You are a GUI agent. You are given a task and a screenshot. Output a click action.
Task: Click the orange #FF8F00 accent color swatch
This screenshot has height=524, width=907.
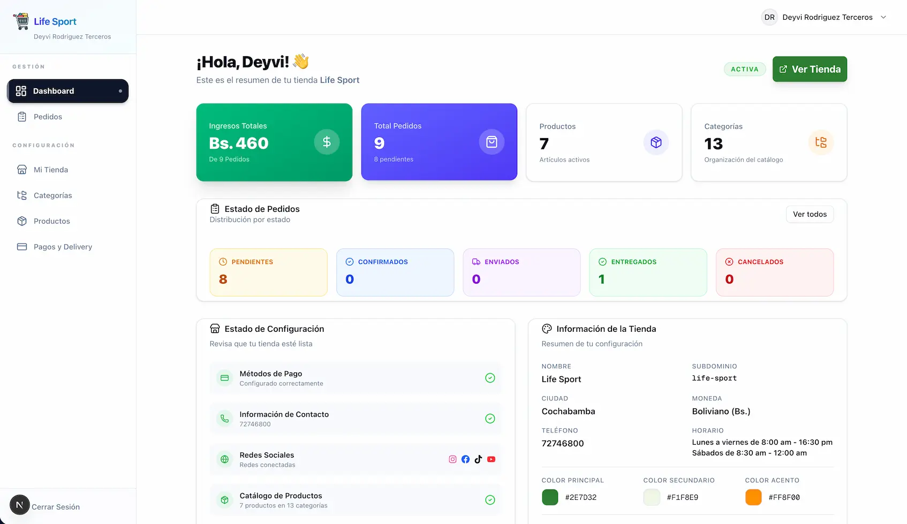pos(753,497)
